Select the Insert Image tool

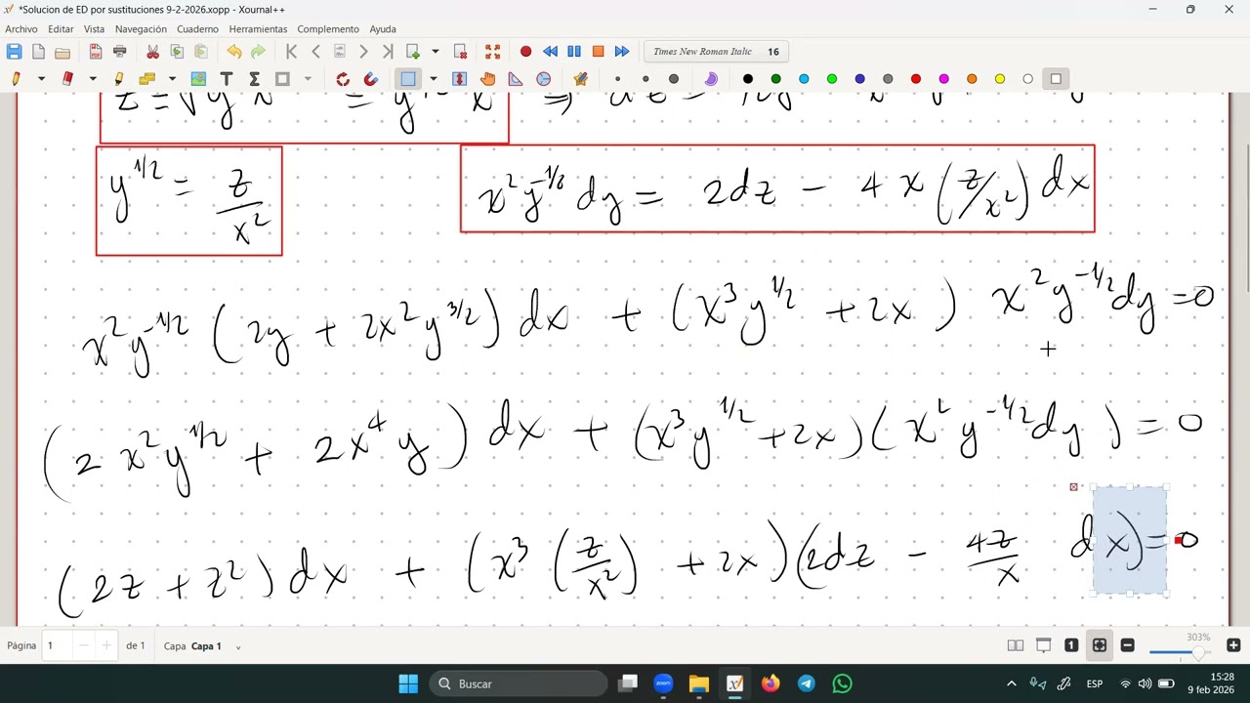point(198,79)
